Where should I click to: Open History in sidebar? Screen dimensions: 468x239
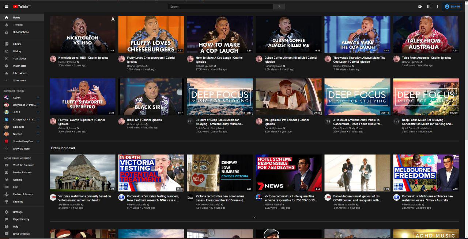coord(22,51)
